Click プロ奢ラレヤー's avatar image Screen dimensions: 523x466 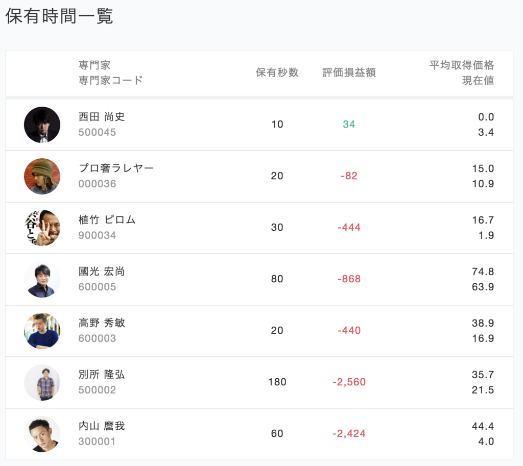42,176
